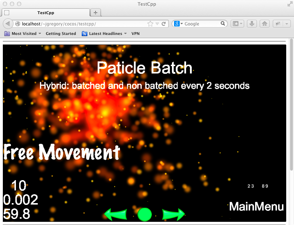
Task: Click the browser back arrow button
Action: (x=7, y=24)
